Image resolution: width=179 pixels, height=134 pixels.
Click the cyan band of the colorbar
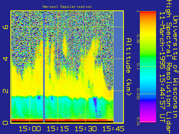[148, 79]
